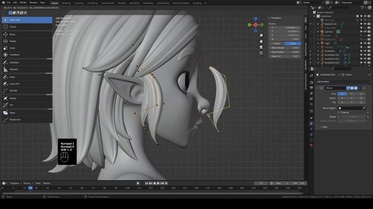
Task: Open the Render menu
Action: click(23, 2)
